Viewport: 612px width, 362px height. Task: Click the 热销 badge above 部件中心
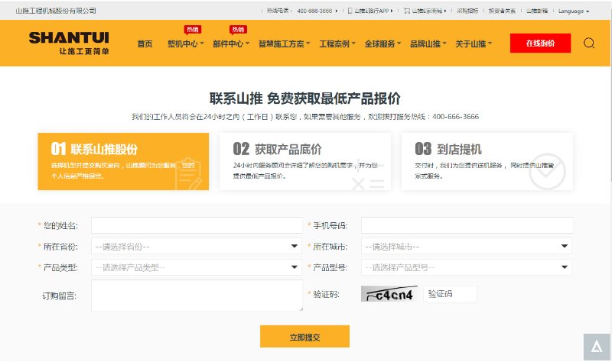[238, 30]
